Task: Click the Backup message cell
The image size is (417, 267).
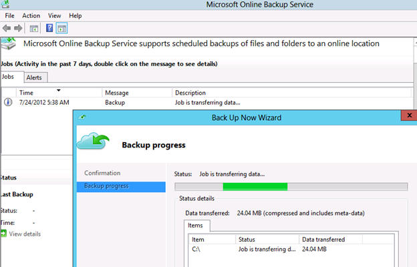Action: pyautogui.click(x=115, y=102)
